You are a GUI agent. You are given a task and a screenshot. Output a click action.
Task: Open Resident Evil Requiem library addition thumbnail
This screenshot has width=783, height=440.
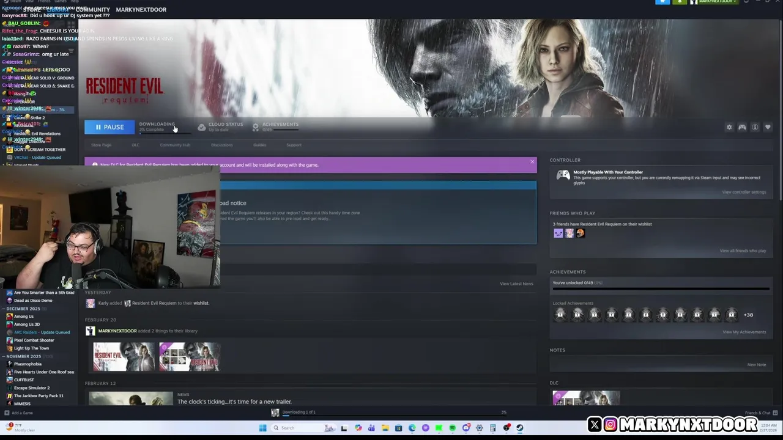click(x=124, y=357)
